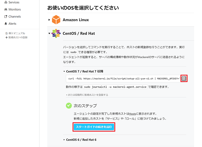Viewport: 202px width, 147px height.
Task: Expand the CentOS 6 / Red Hat 6 section
Action: tap(64, 140)
